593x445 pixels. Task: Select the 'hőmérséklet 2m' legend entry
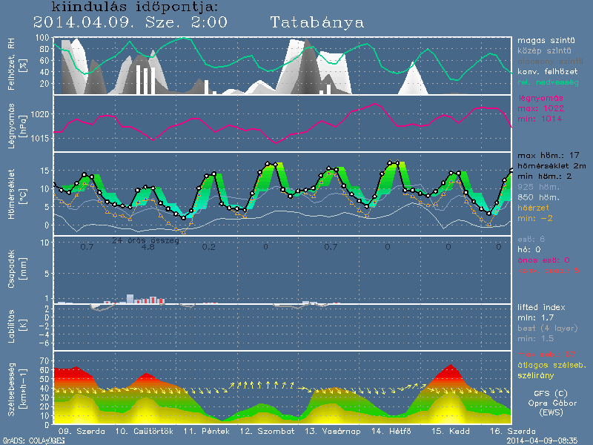tap(551, 168)
